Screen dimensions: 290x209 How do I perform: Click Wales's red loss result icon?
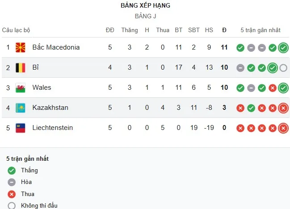click(x=273, y=88)
